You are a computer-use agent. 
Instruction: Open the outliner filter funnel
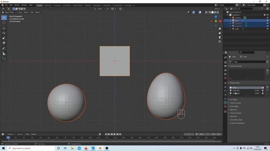tap(262, 8)
